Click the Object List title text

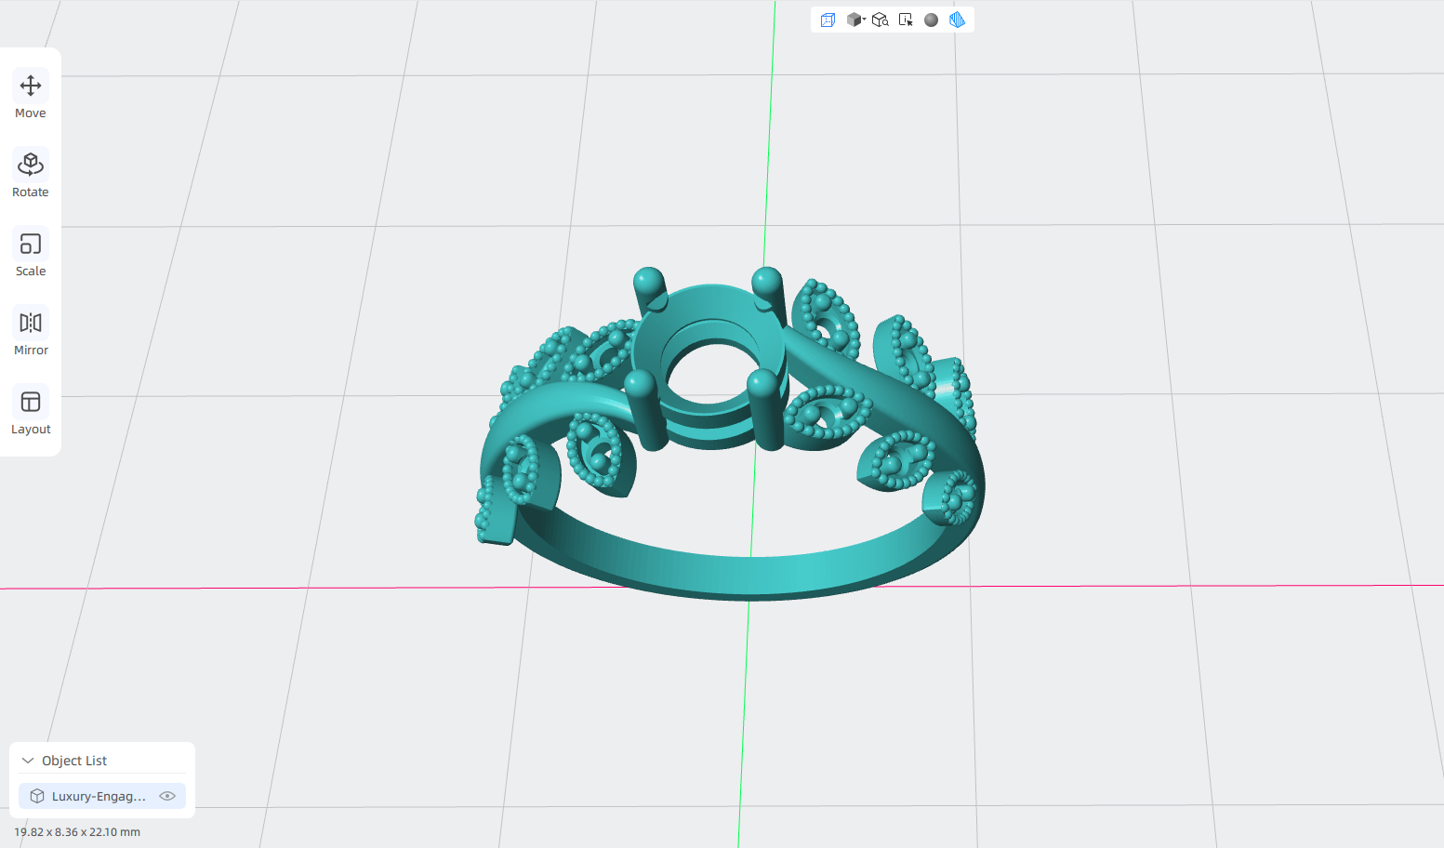tap(74, 761)
